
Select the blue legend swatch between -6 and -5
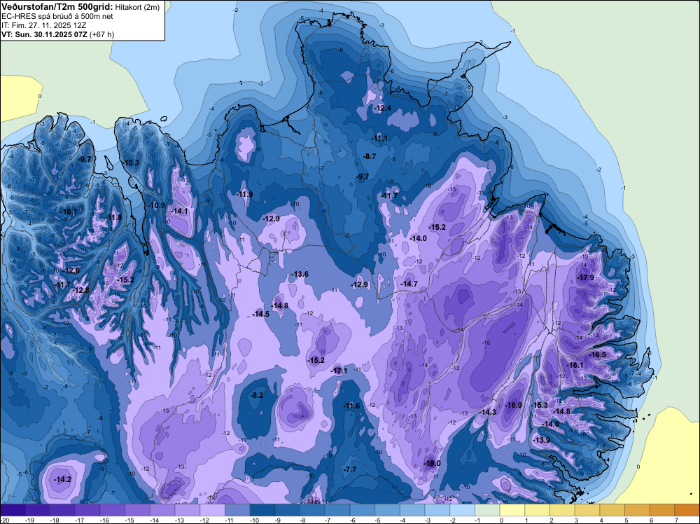click(363, 510)
